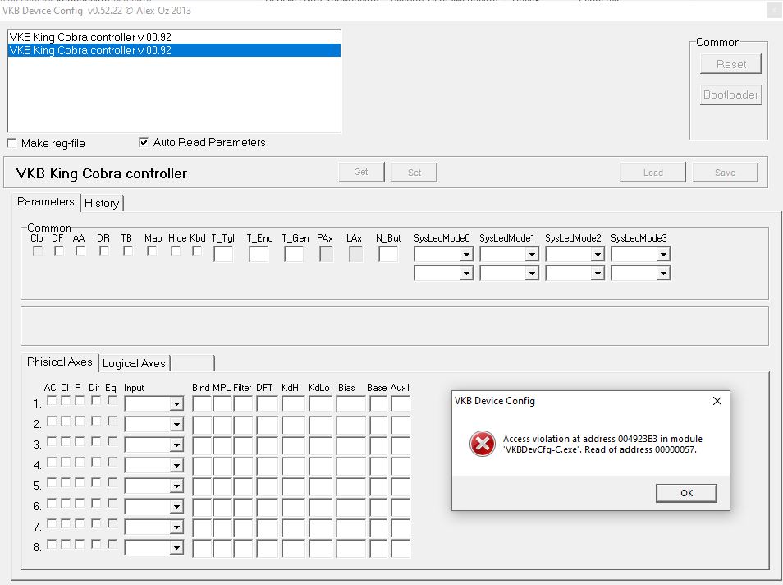Open the Input dropdown for axis 5
This screenshot has width=783, height=585.
(x=176, y=486)
